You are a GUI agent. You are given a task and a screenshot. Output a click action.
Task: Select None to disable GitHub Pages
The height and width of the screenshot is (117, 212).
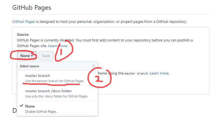30,106
